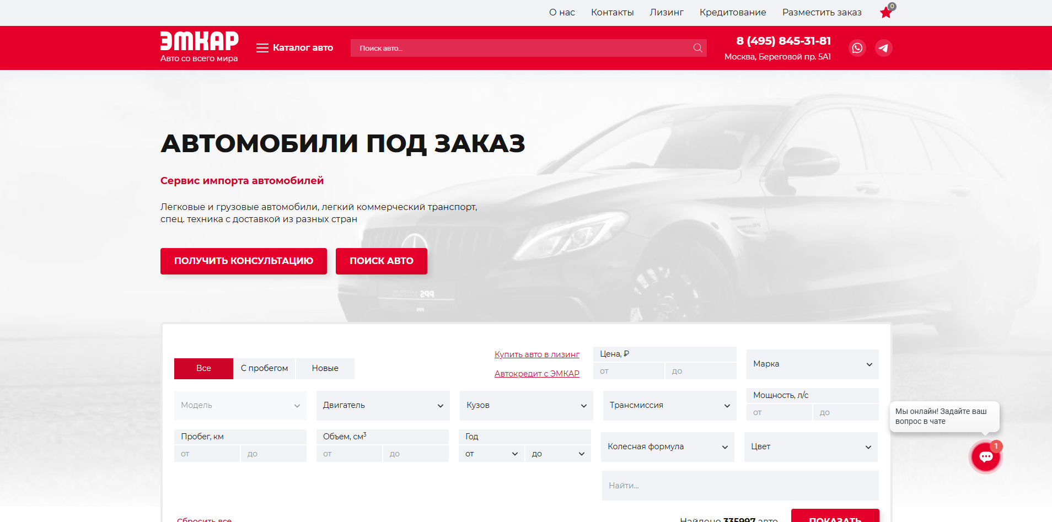The image size is (1052, 522).
Task: Click the favorites star icon
Action: [885, 12]
